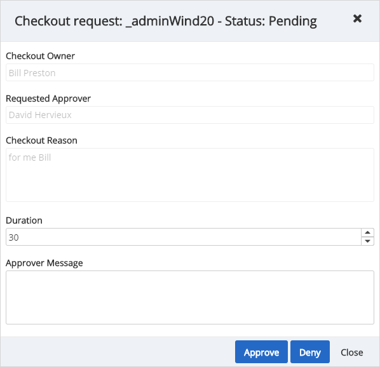
Task: Click the Requested Approver label
Action: (x=48, y=99)
